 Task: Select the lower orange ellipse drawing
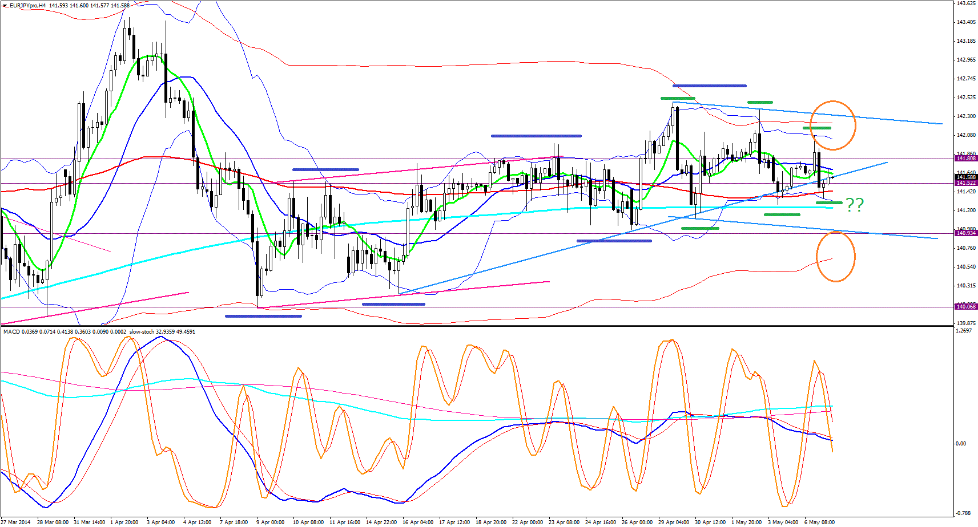click(x=835, y=257)
